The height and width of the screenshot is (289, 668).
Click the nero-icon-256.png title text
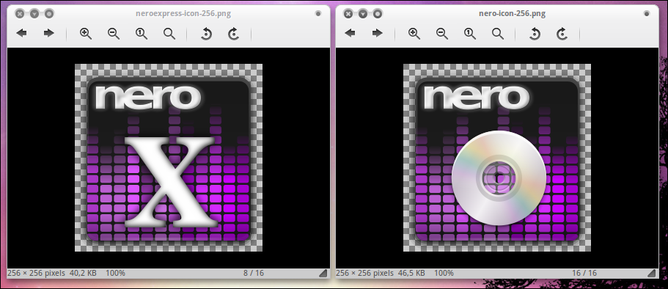pyautogui.click(x=512, y=13)
